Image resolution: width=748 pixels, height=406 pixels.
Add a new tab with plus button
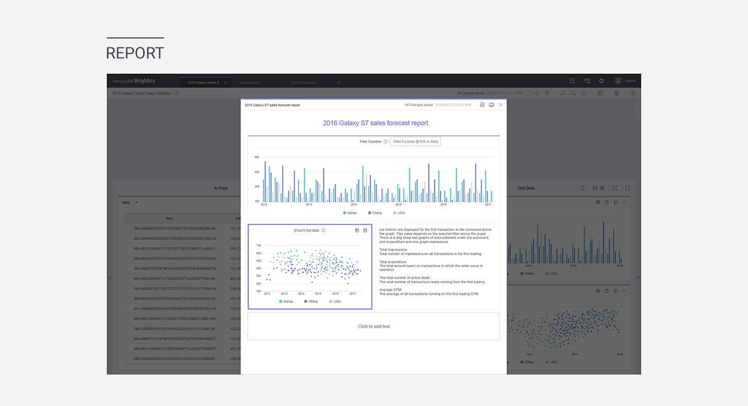(x=339, y=82)
